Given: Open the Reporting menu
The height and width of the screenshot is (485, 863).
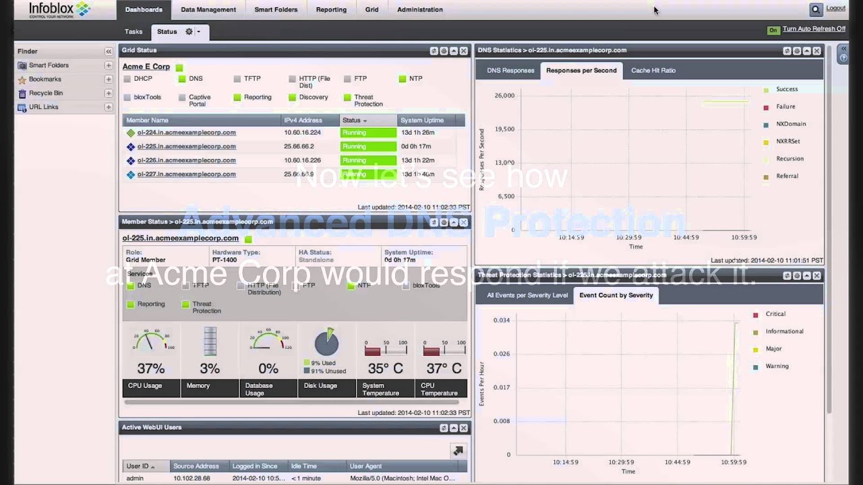Looking at the screenshot, I should pyautogui.click(x=331, y=9).
